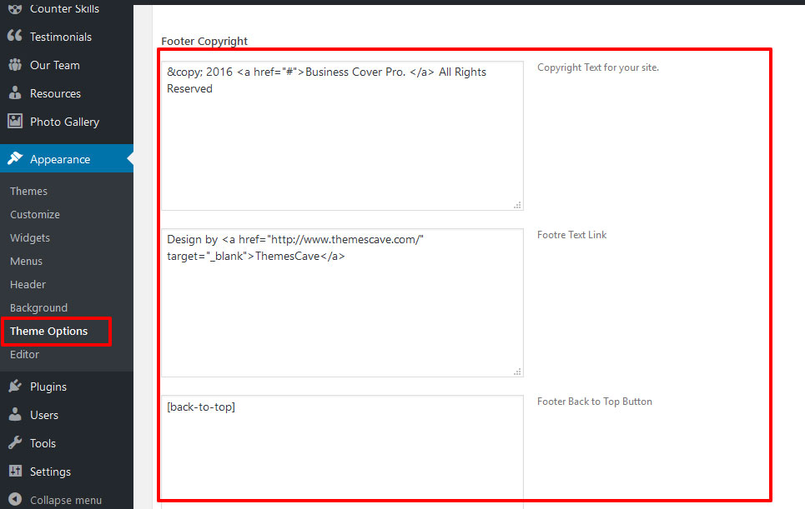Click the Settings sliders icon

pos(15,471)
